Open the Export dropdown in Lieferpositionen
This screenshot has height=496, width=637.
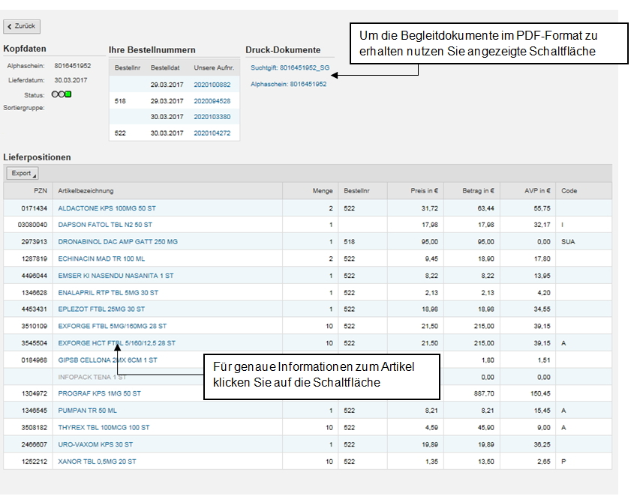(x=23, y=173)
